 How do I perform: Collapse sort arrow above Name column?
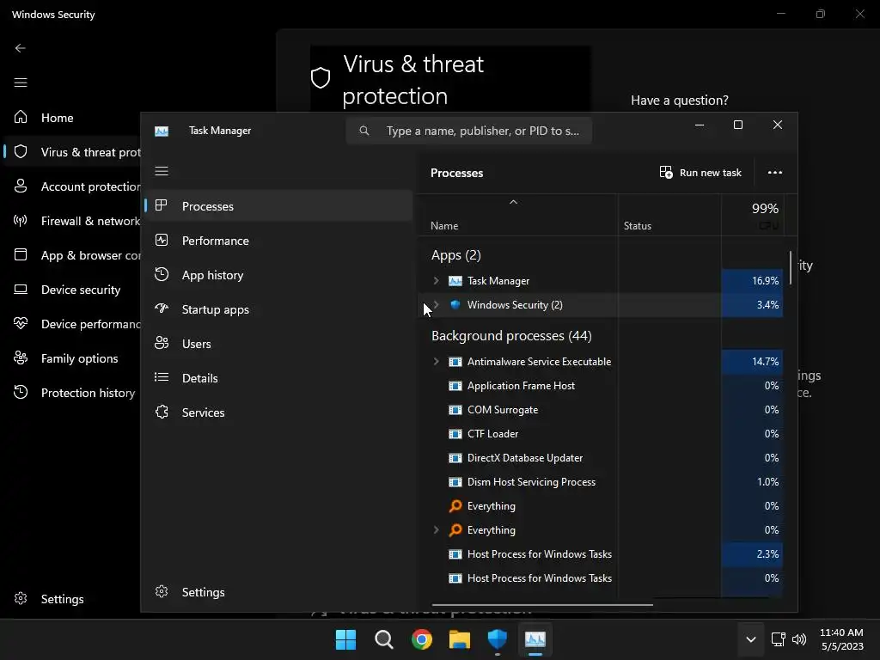(x=513, y=202)
